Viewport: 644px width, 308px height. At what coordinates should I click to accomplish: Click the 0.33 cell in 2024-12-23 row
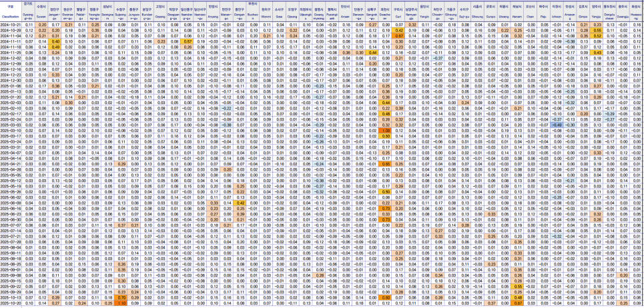[x=55, y=75]
